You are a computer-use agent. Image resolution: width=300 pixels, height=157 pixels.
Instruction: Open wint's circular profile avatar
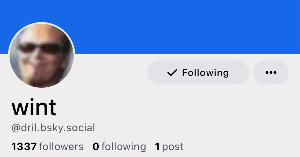pos(41,55)
